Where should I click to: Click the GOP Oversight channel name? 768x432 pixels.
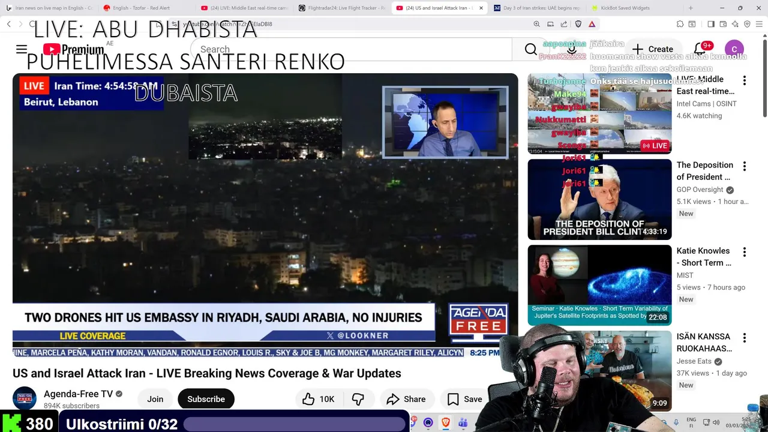tap(700, 190)
